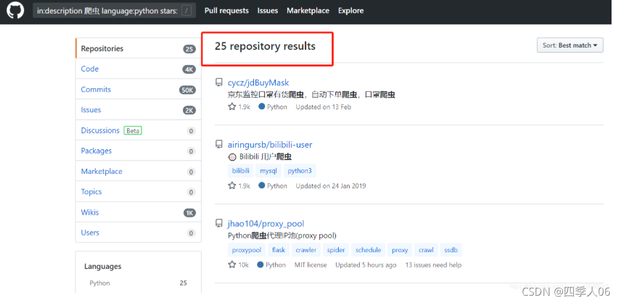This screenshot has height=302, width=619.
Task: Click the schedule topic tag
Action: pyautogui.click(x=369, y=250)
